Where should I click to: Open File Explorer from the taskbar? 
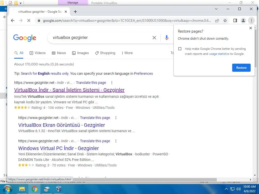pos(22,189)
